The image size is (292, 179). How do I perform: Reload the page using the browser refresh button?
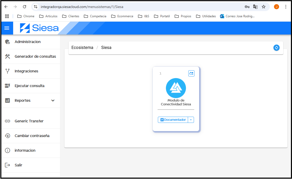pos(25,7)
